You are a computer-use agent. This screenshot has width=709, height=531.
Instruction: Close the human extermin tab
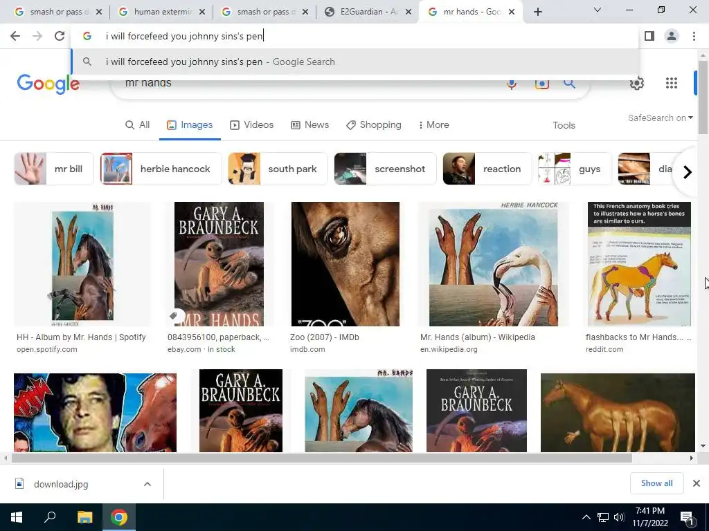click(202, 12)
